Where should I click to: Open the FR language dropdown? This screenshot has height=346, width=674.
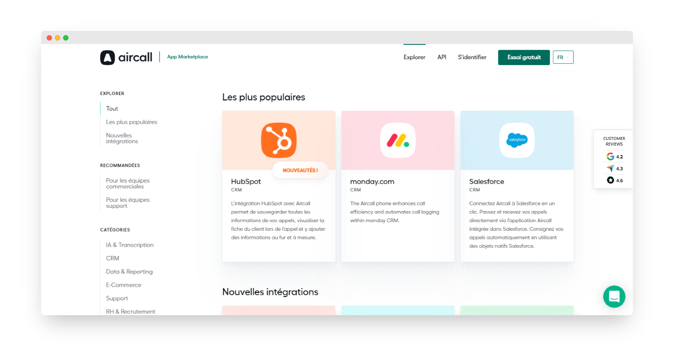pos(563,58)
